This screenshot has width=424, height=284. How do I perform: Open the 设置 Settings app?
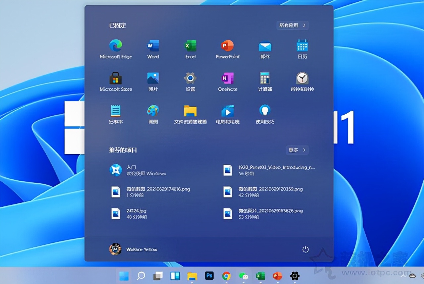190,78
